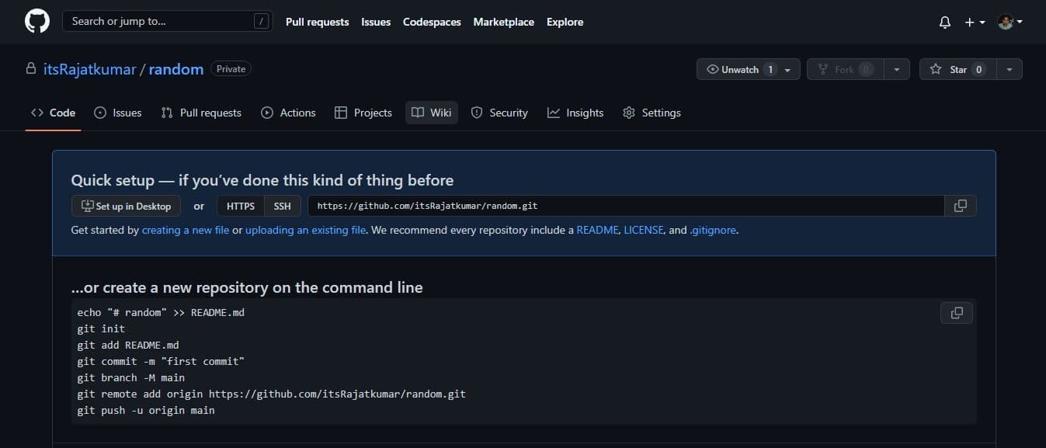This screenshot has width=1046, height=448.
Task: Select the git push -u origin main line
Action: coord(146,410)
